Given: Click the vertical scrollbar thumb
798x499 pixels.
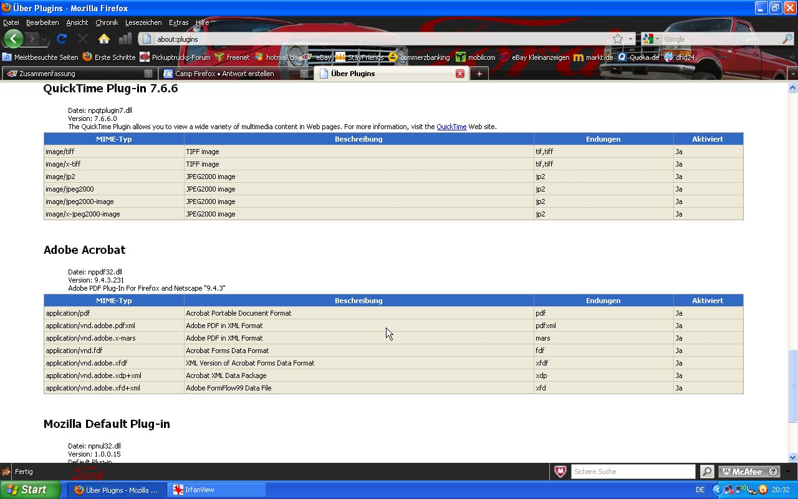Looking at the screenshot, I should pyautogui.click(x=793, y=387).
